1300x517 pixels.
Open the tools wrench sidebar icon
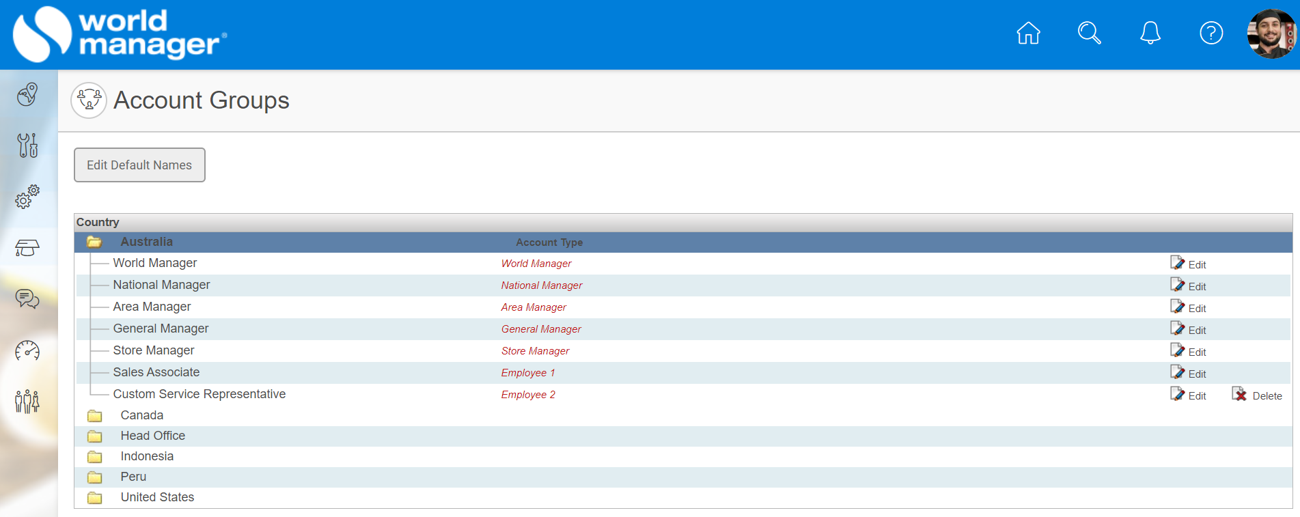pos(27,145)
